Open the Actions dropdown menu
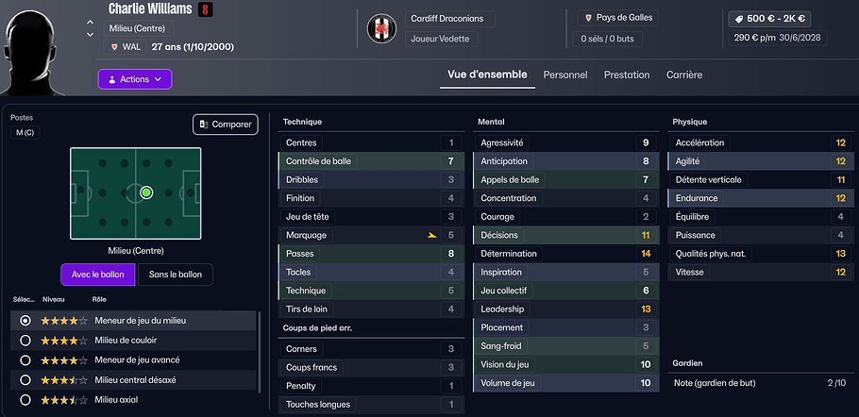This screenshot has width=859, height=417. [x=134, y=79]
